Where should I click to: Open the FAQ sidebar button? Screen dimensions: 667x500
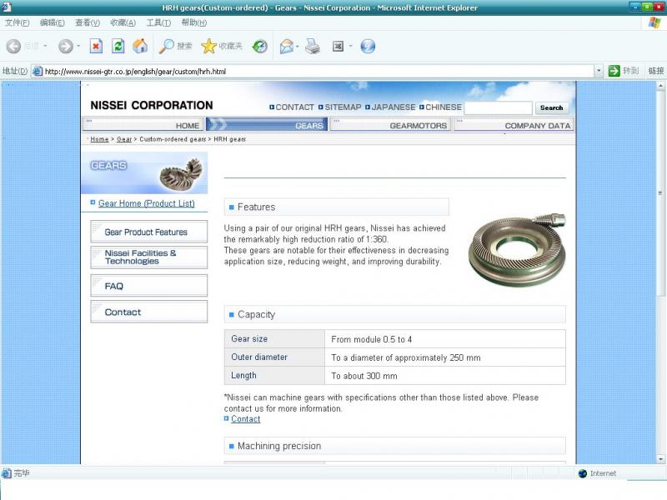149,286
